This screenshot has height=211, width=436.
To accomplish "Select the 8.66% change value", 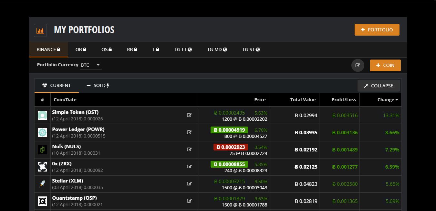I will point(392,132).
